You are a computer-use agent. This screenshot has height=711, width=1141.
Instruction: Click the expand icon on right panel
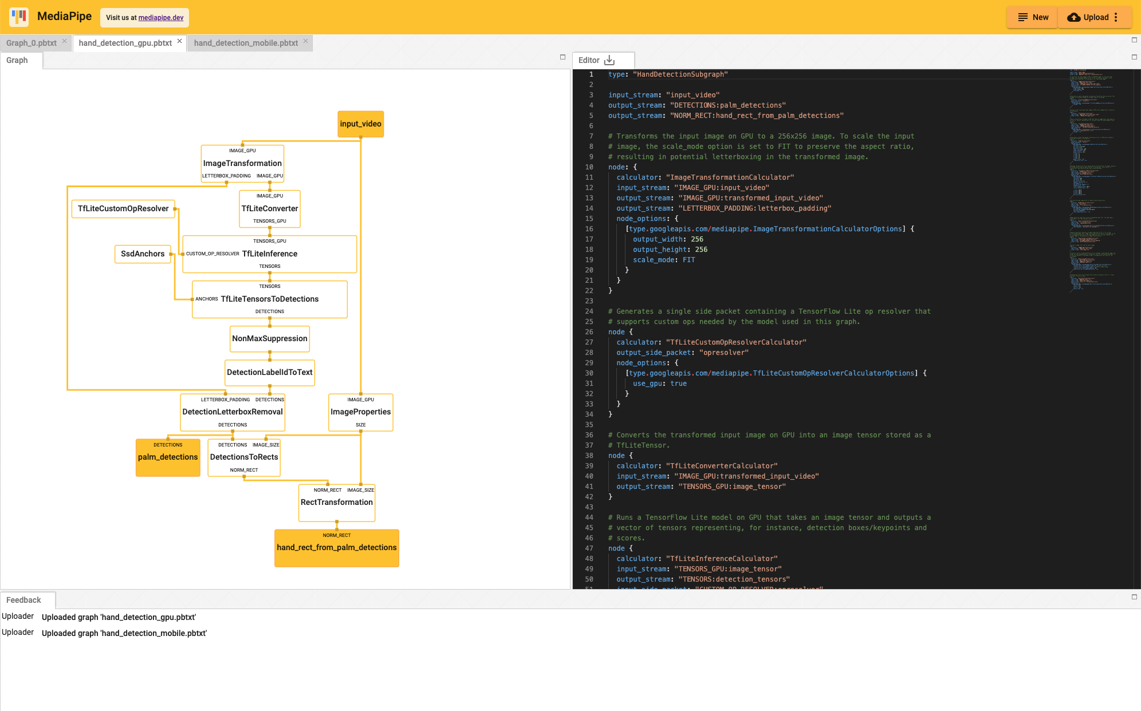point(1135,57)
